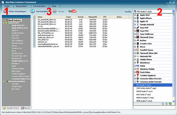Screen dimensions: 177x115
Task: Click the Windows Mobile flag icon in the profile list
Action: 138,69
